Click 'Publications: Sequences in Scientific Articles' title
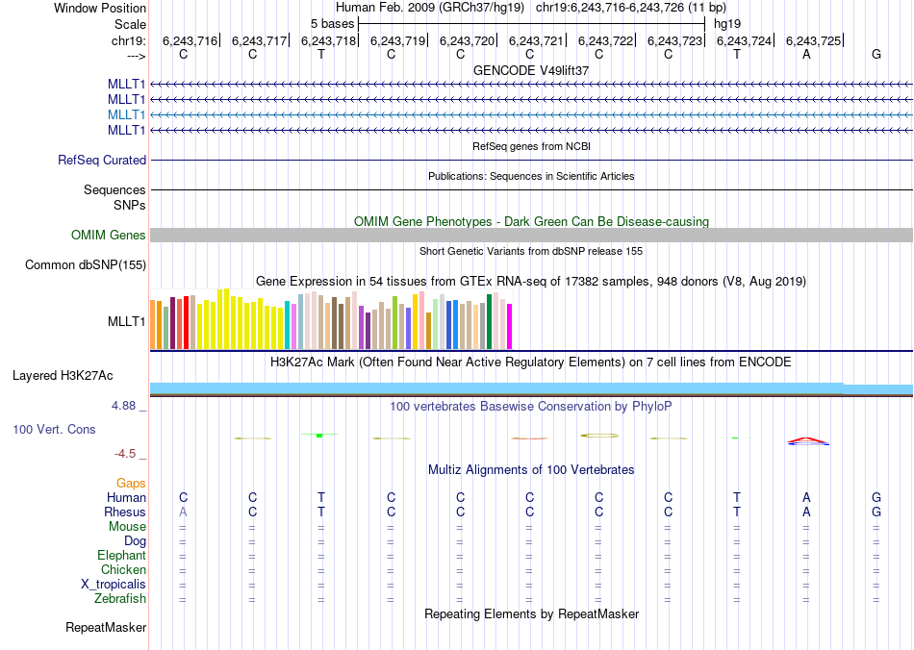Image resolution: width=914 pixels, height=650 pixels. 531,176
